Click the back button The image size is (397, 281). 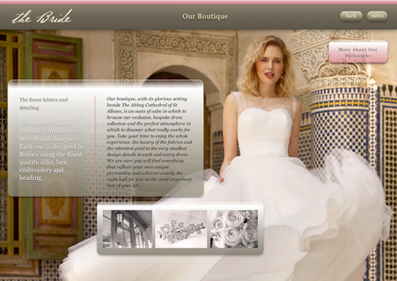(351, 16)
